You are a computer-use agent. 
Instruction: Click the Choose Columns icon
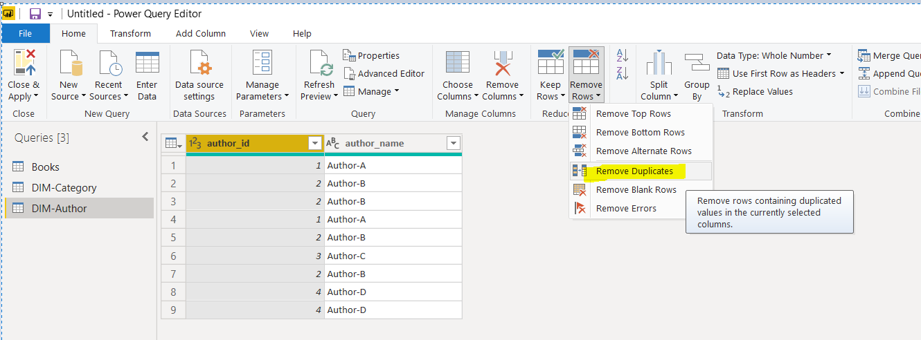pos(458,63)
